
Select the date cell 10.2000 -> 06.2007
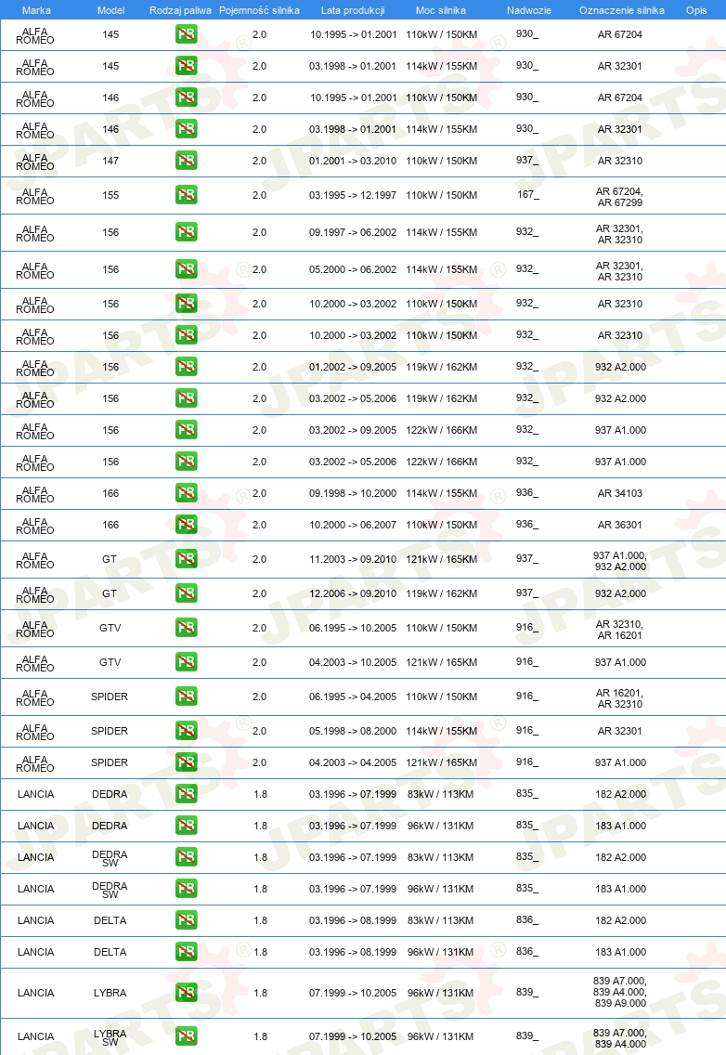coord(353,525)
